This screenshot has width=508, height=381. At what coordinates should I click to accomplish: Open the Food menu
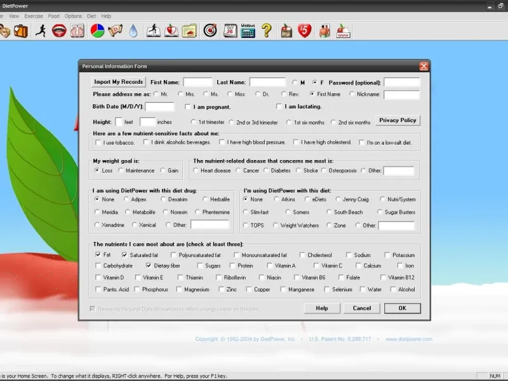pos(54,16)
